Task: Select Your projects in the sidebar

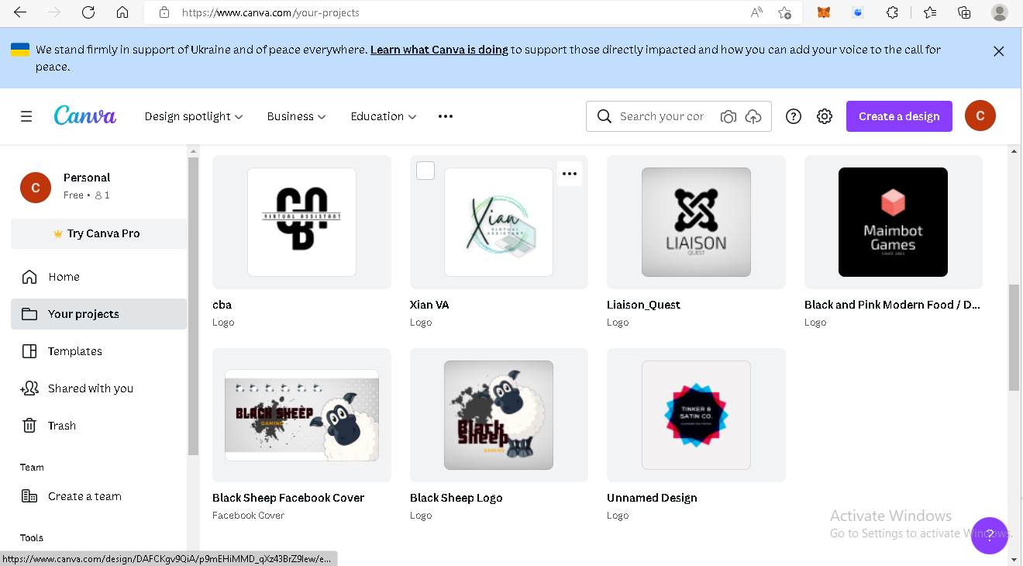Action: tap(99, 314)
